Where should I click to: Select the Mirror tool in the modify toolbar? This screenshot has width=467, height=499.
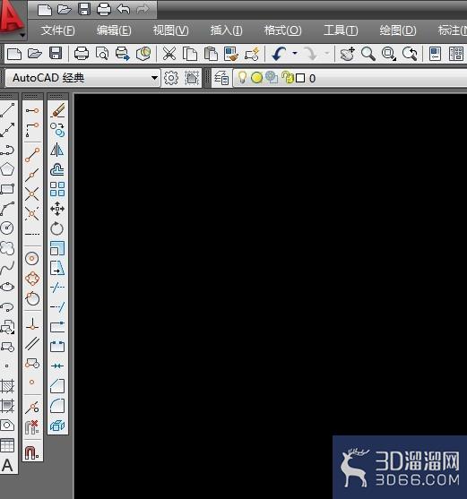point(57,150)
